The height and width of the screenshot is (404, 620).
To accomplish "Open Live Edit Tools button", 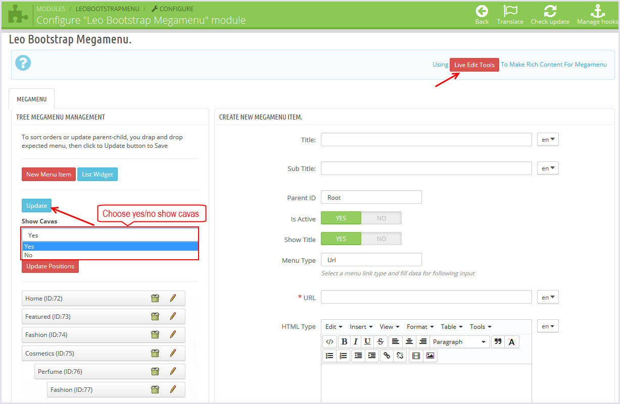I will 474,65.
